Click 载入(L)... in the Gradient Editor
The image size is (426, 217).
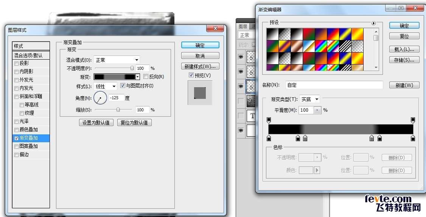(x=404, y=49)
